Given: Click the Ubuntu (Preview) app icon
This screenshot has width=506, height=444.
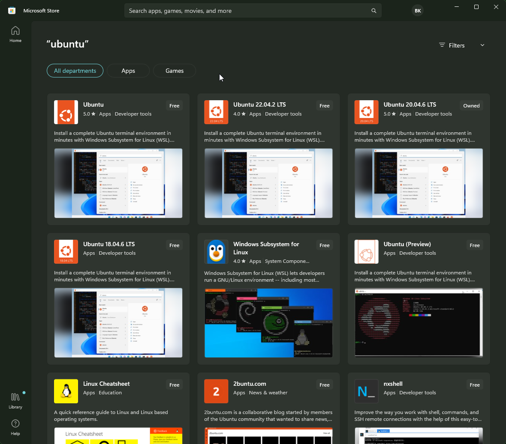Looking at the screenshot, I should (366, 252).
